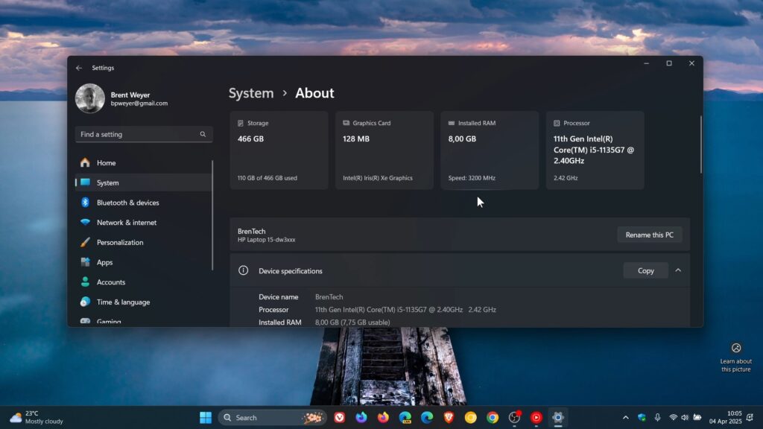Click the Network wifi icon in sidebar
This screenshot has height=429, width=763.
pyautogui.click(x=85, y=222)
